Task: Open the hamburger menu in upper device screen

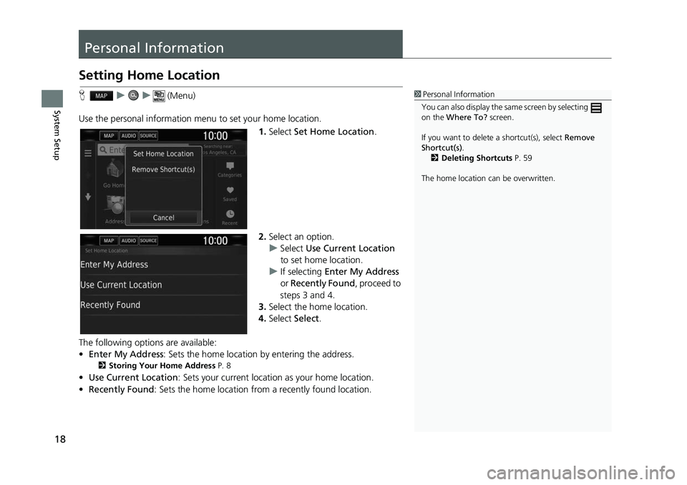Action: (x=88, y=153)
